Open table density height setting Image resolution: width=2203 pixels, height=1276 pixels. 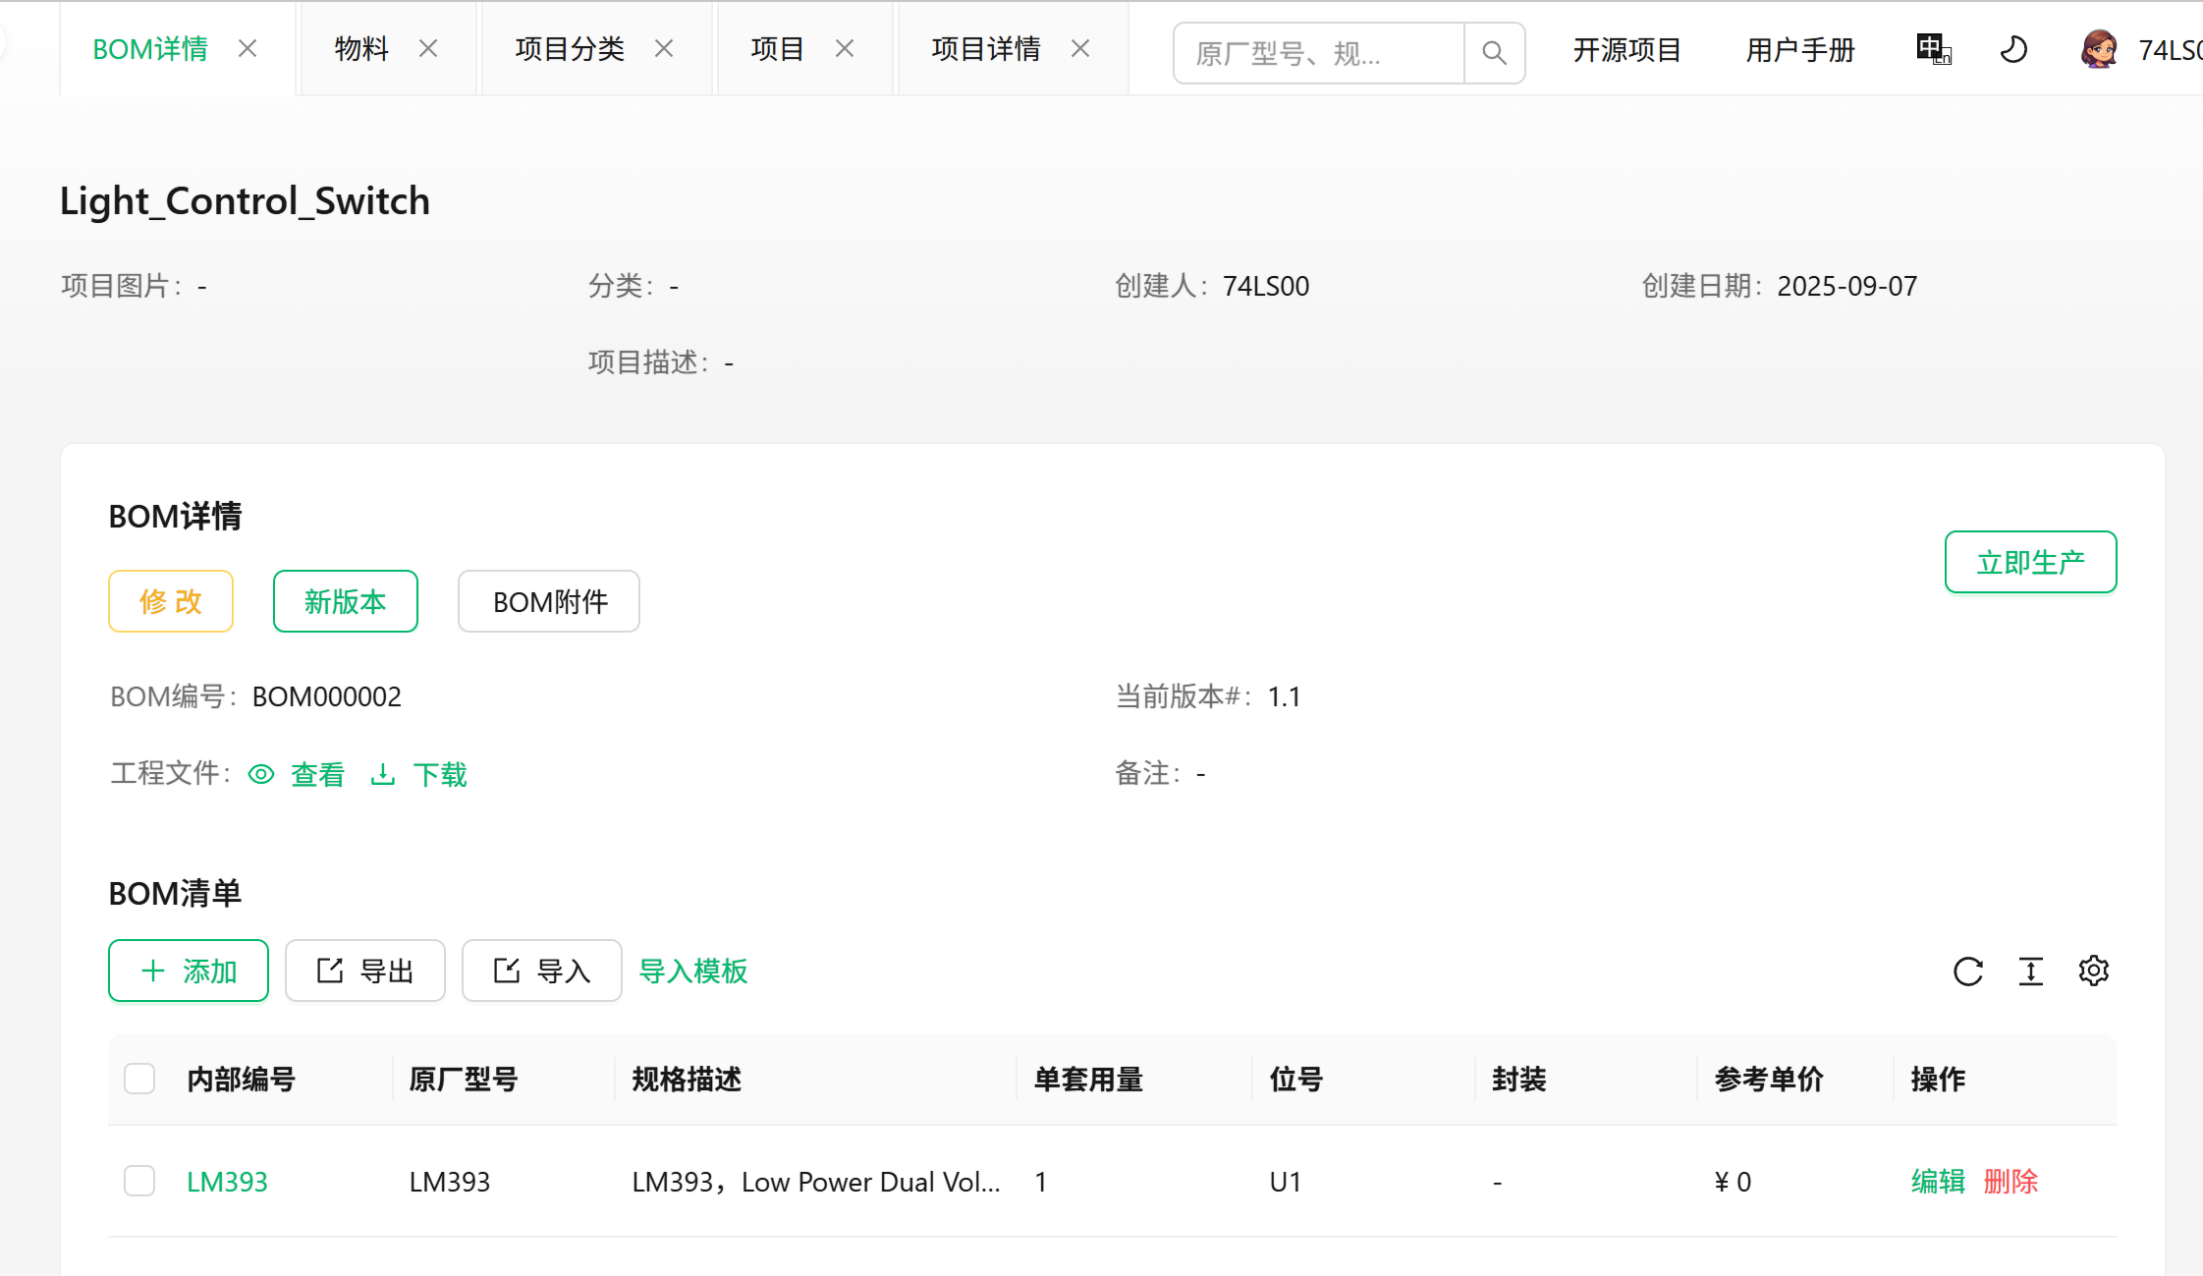(x=2030, y=971)
